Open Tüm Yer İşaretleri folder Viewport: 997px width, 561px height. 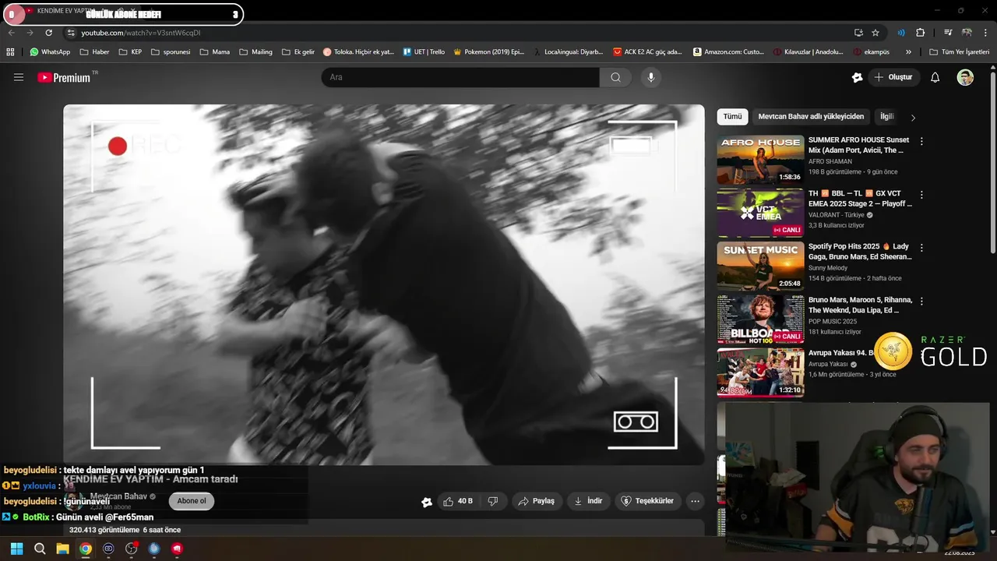[x=959, y=52]
